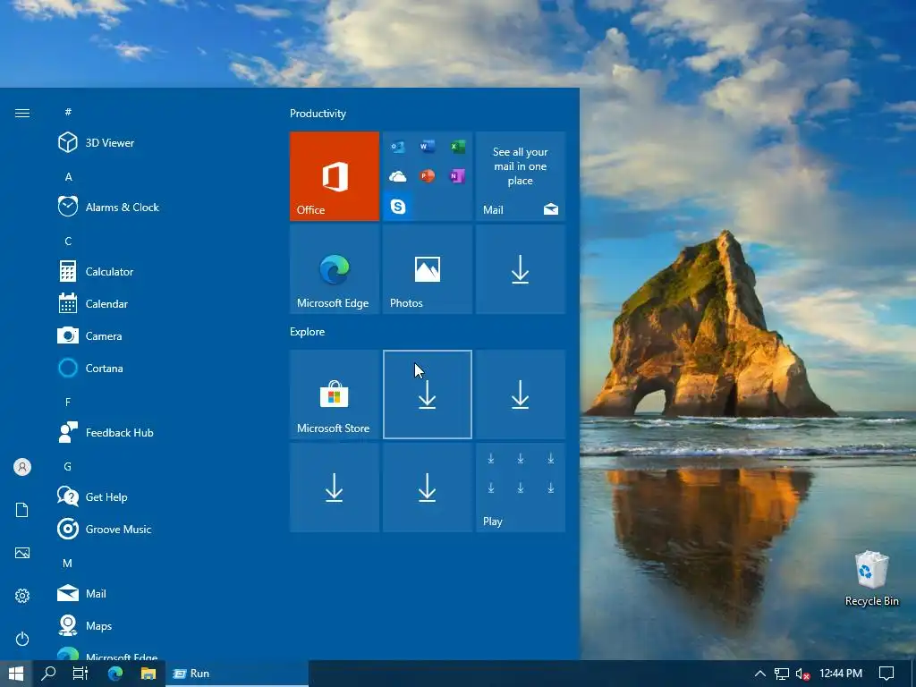Select the Recycle Bin desktop icon
Image resolution: width=916 pixels, height=687 pixels.
[x=871, y=579]
